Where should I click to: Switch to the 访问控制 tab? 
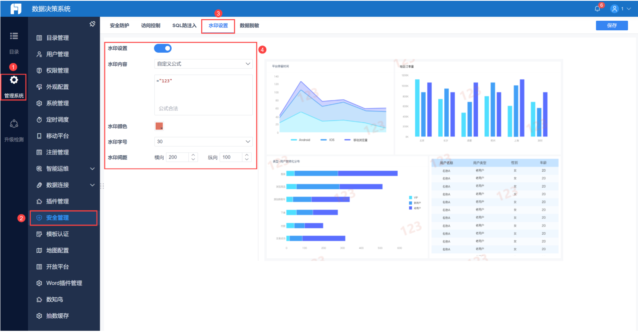151,26
